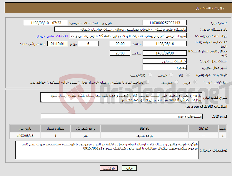
Task: Click the quantity cell in the پارچه تنظیف row
Action: coord(55,136)
